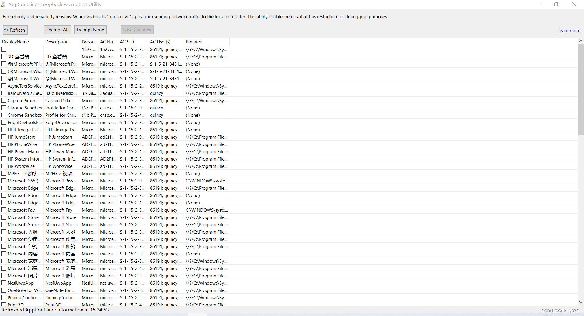Toggle the NcsiUwpApp checkbox
The width and height of the screenshot is (584, 316).
click(4, 283)
